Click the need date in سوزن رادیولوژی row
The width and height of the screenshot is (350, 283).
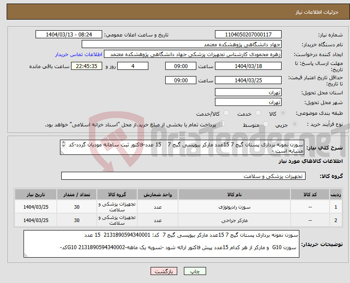tap(36, 207)
